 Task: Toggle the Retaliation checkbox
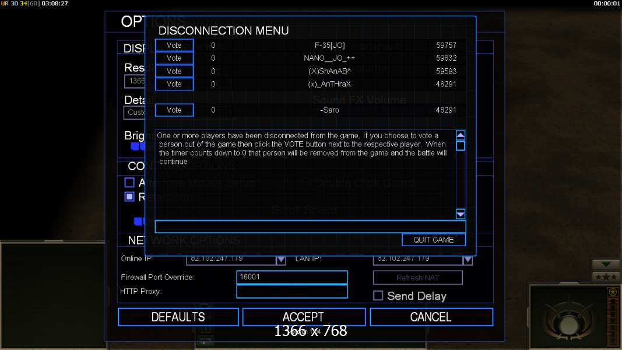[129, 197]
